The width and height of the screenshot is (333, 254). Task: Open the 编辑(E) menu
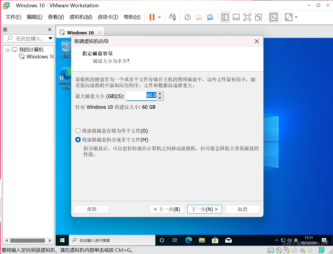point(35,17)
